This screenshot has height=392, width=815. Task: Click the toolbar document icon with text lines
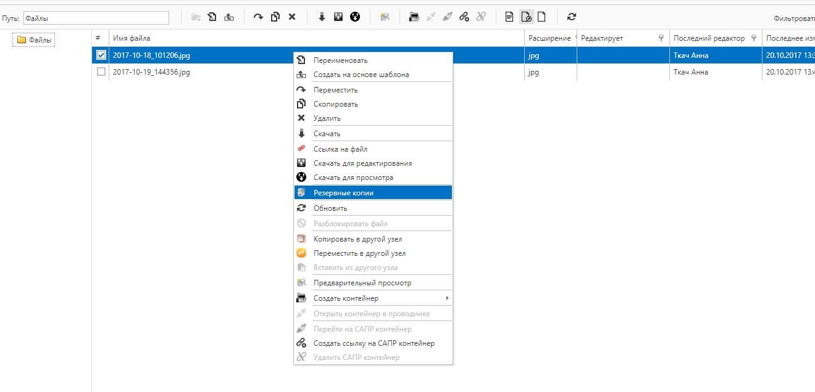click(x=509, y=17)
